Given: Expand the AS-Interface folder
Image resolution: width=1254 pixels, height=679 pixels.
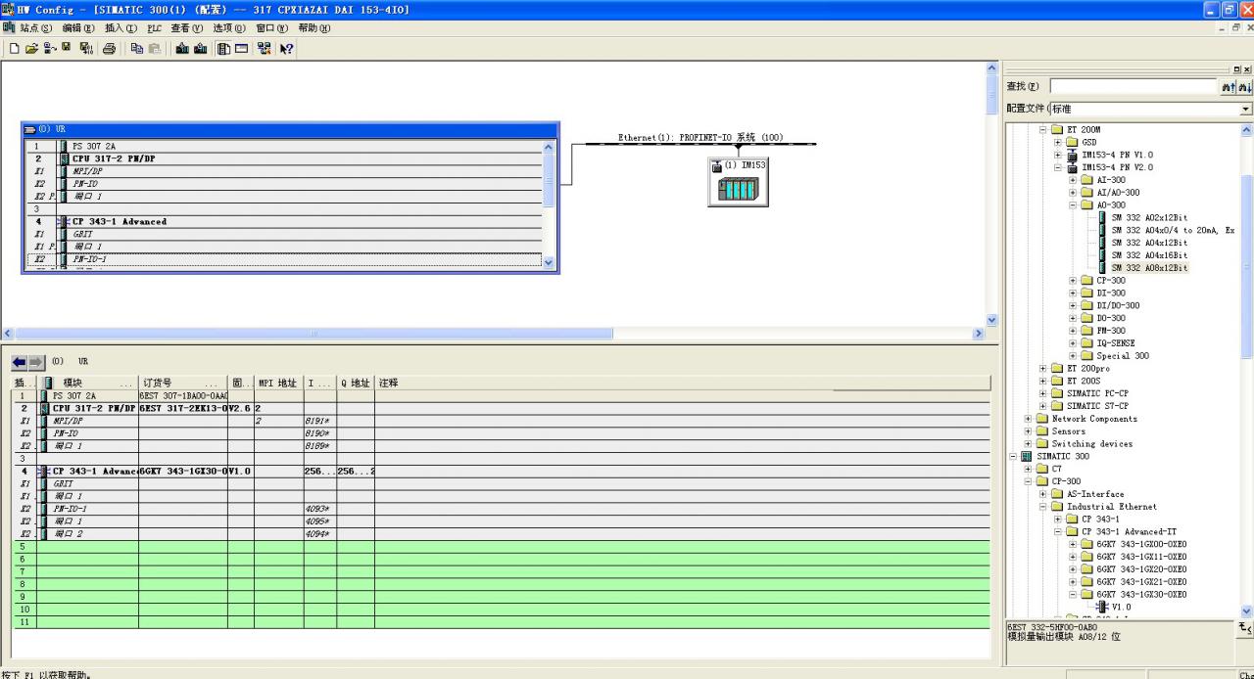Looking at the screenshot, I should (1043, 494).
